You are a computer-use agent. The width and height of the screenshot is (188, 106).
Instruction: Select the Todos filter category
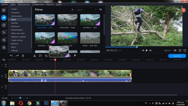[14, 9]
